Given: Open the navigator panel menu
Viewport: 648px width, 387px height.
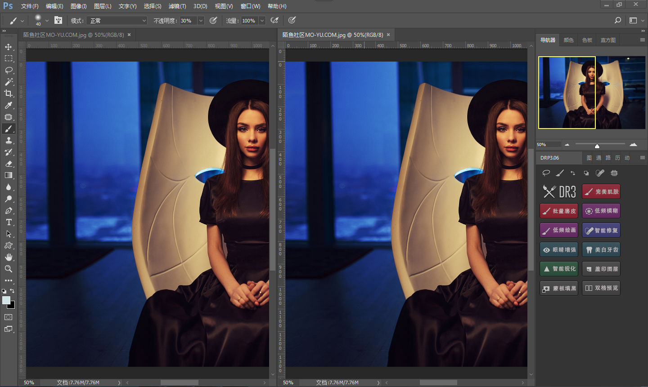Looking at the screenshot, I should [x=642, y=40].
